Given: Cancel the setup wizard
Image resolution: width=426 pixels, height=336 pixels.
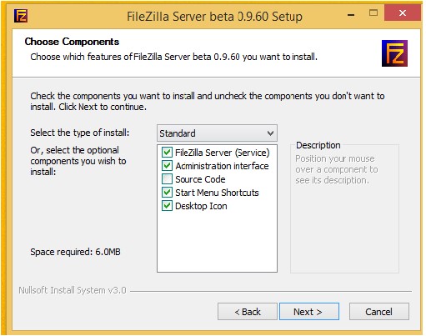Looking at the screenshot, I should 379,312.
